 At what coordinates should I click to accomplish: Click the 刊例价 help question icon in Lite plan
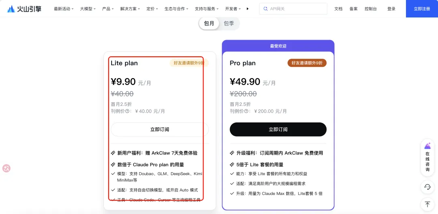[127, 111]
